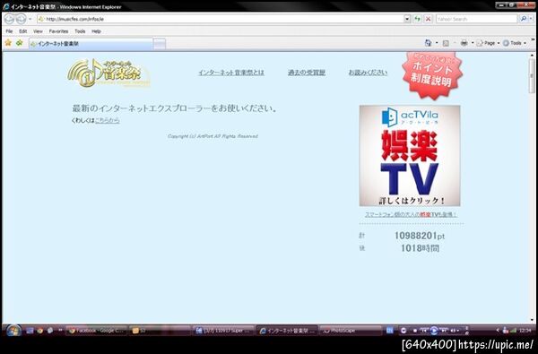Click the 10988201pt point total text
Image resolution: width=538 pixels, height=354 pixels.
coord(420,236)
